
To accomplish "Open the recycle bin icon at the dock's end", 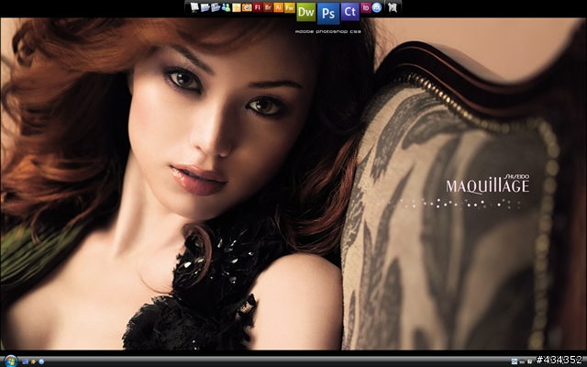I will [393, 7].
